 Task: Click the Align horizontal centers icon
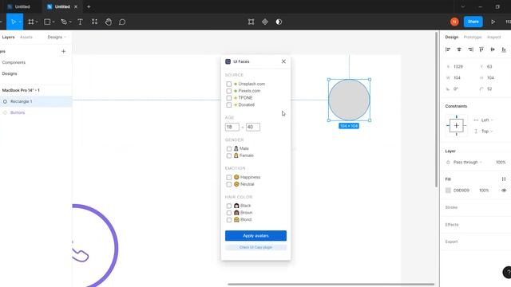point(459,49)
